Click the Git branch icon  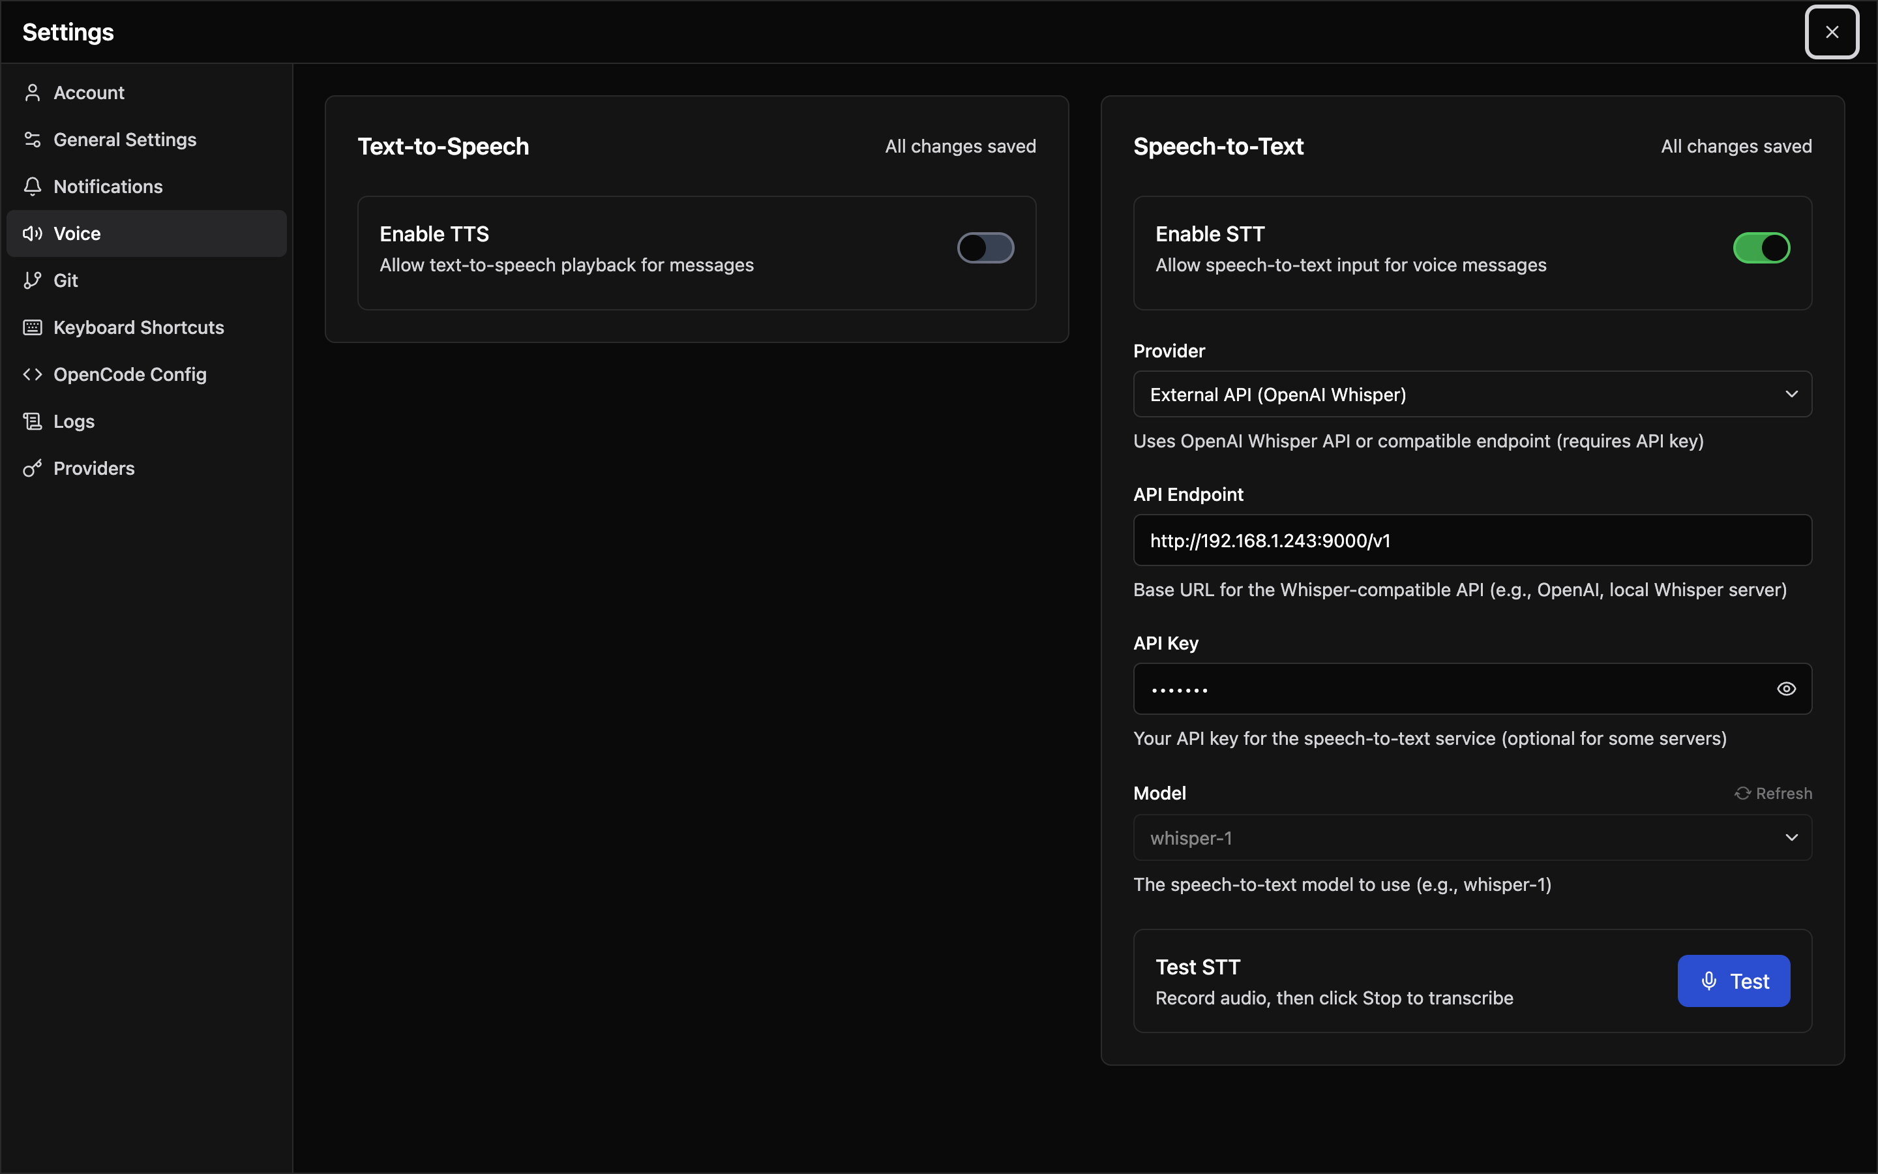[33, 280]
